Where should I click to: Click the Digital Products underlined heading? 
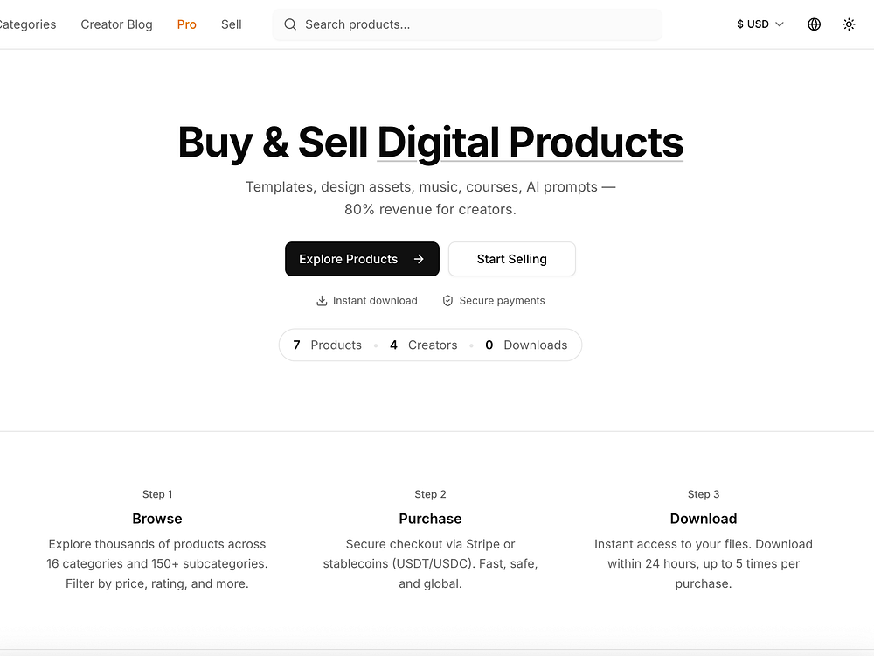coord(530,143)
